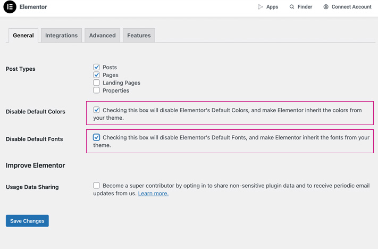Click the Disable Default Fonts label
Image resolution: width=378 pixels, height=249 pixels.
coord(34,139)
